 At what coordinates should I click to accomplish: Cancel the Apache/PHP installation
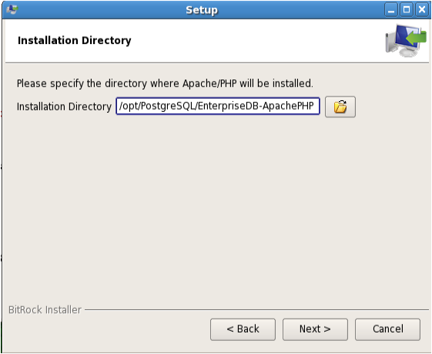[x=387, y=329]
